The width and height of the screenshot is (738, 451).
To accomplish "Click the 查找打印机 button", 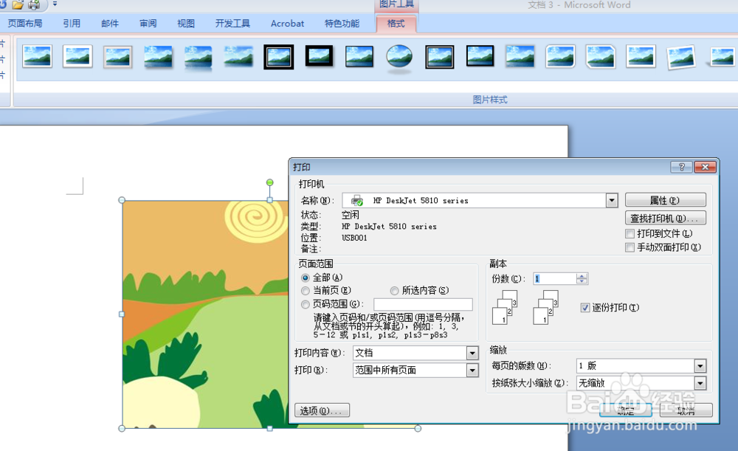I will [665, 218].
